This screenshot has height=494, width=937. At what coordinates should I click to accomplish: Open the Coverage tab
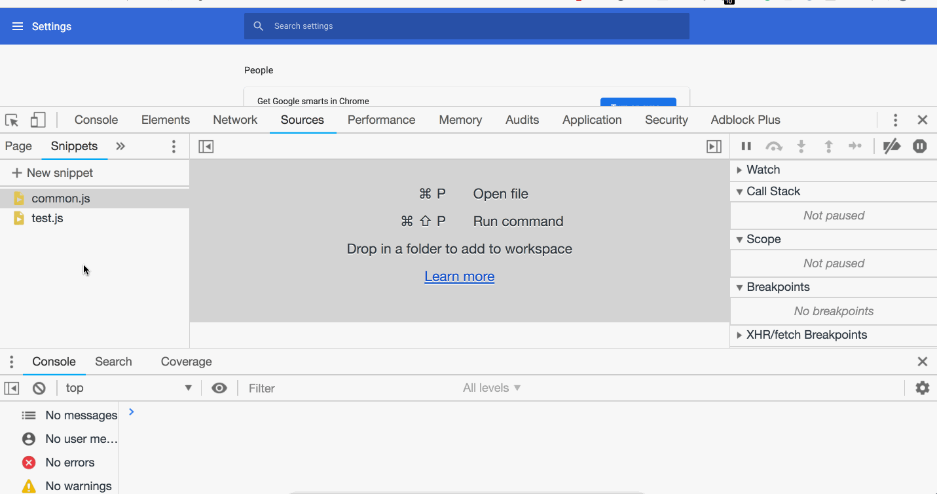pos(186,361)
